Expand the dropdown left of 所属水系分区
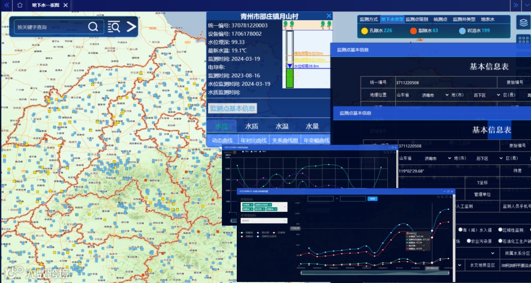 pyautogui.click(x=492, y=253)
